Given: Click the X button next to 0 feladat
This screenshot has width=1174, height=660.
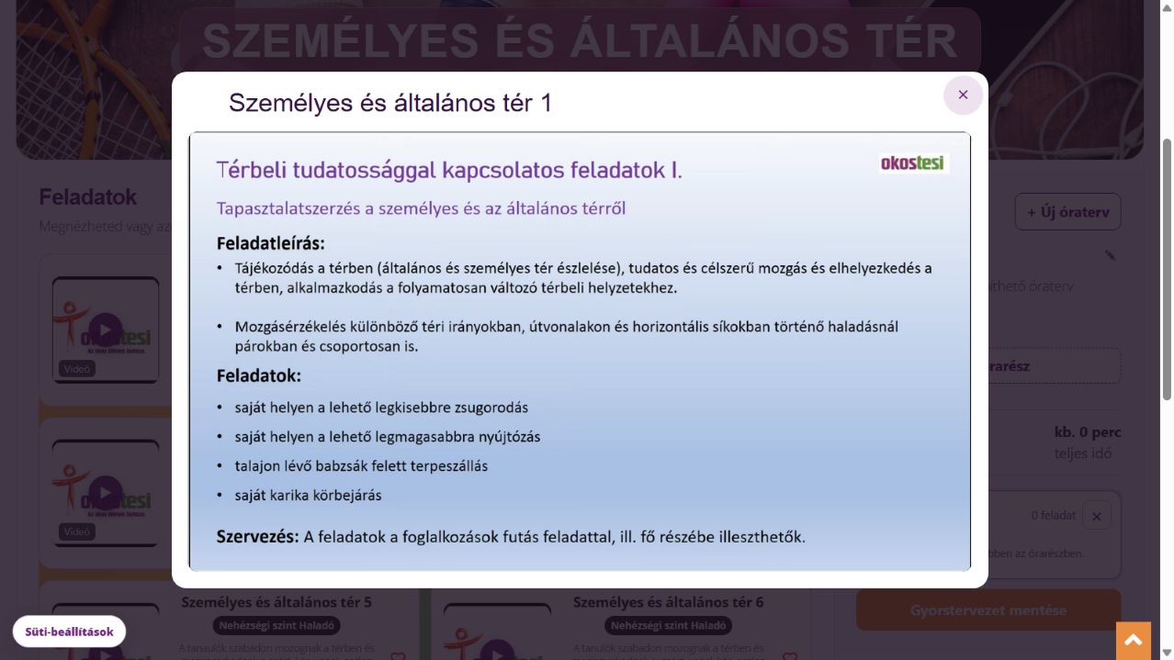Looking at the screenshot, I should coord(1096,516).
